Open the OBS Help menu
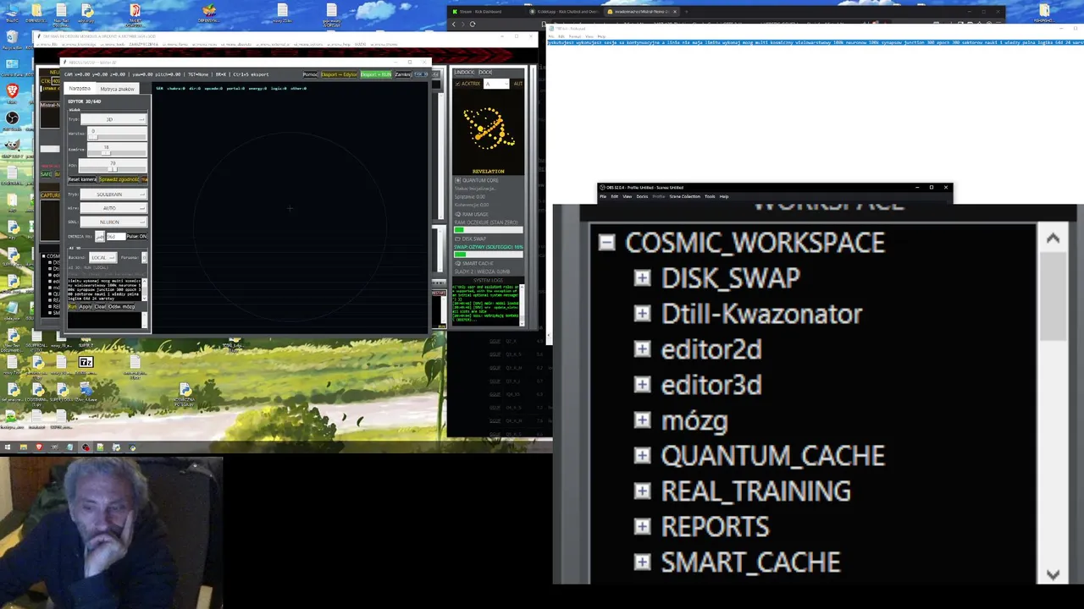The image size is (1084, 609). pyautogui.click(x=724, y=196)
